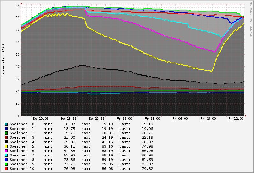
Task: Click the teal Speicher 0 legend swatch
Action: (x=6, y=124)
